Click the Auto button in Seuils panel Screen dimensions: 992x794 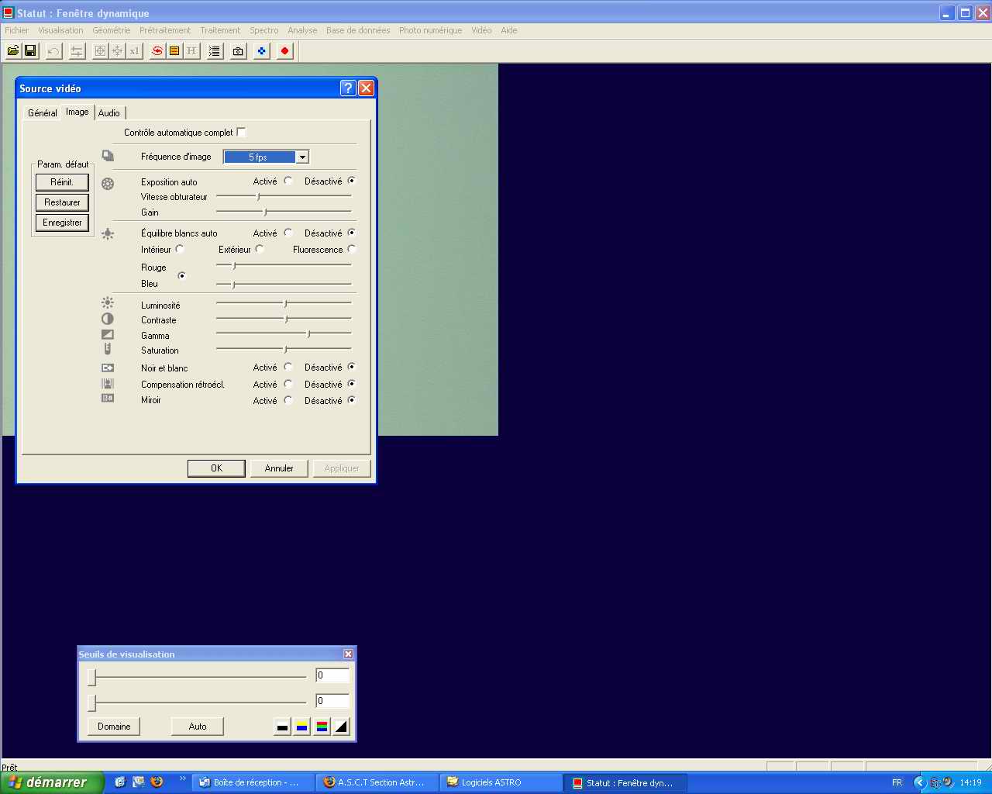click(x=198, y=727)
